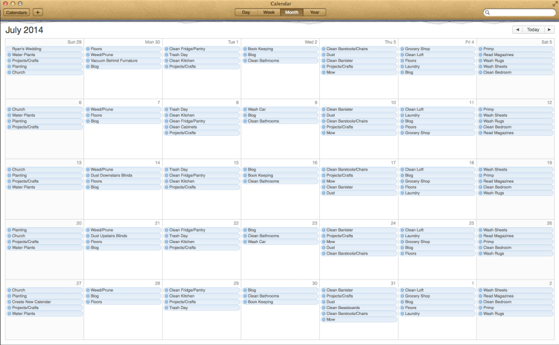This screenshot has height=345, width=559.
Task: Mark Create New Calendar circle as done
Action: click(9, 302)
